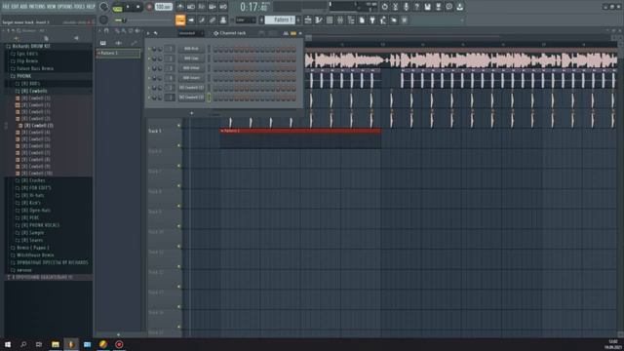624x351 pixels.
Task: Select the [R] Cowbell (3) channel button
Action: point(191,97)
